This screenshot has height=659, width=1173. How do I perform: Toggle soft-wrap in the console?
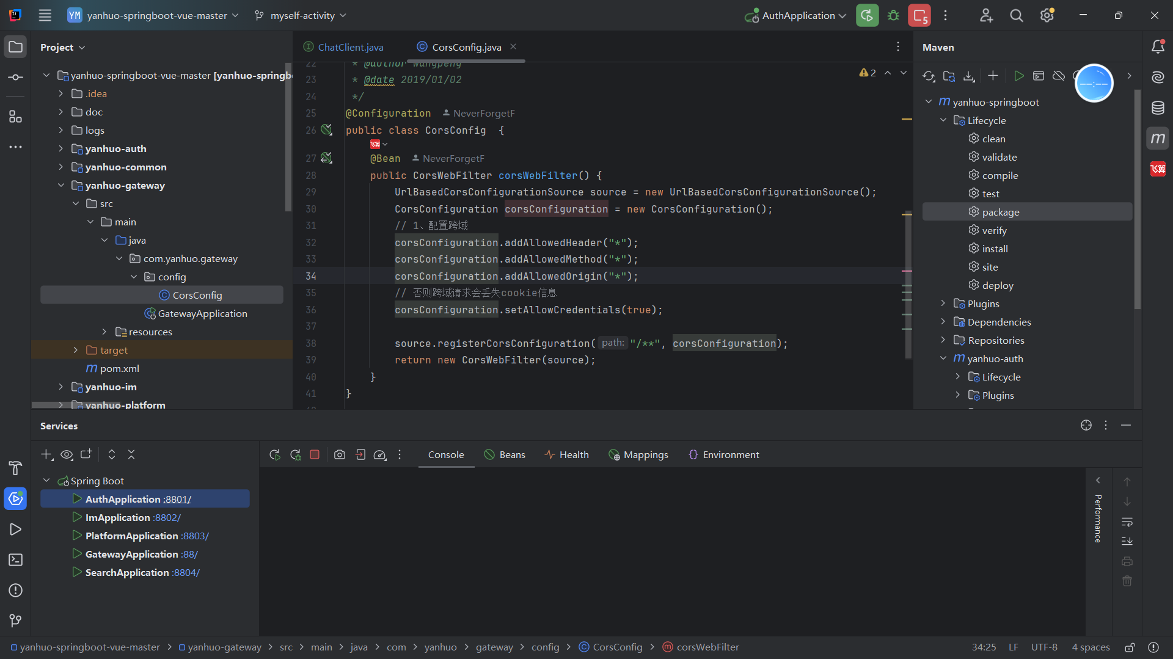[1127, 522]
